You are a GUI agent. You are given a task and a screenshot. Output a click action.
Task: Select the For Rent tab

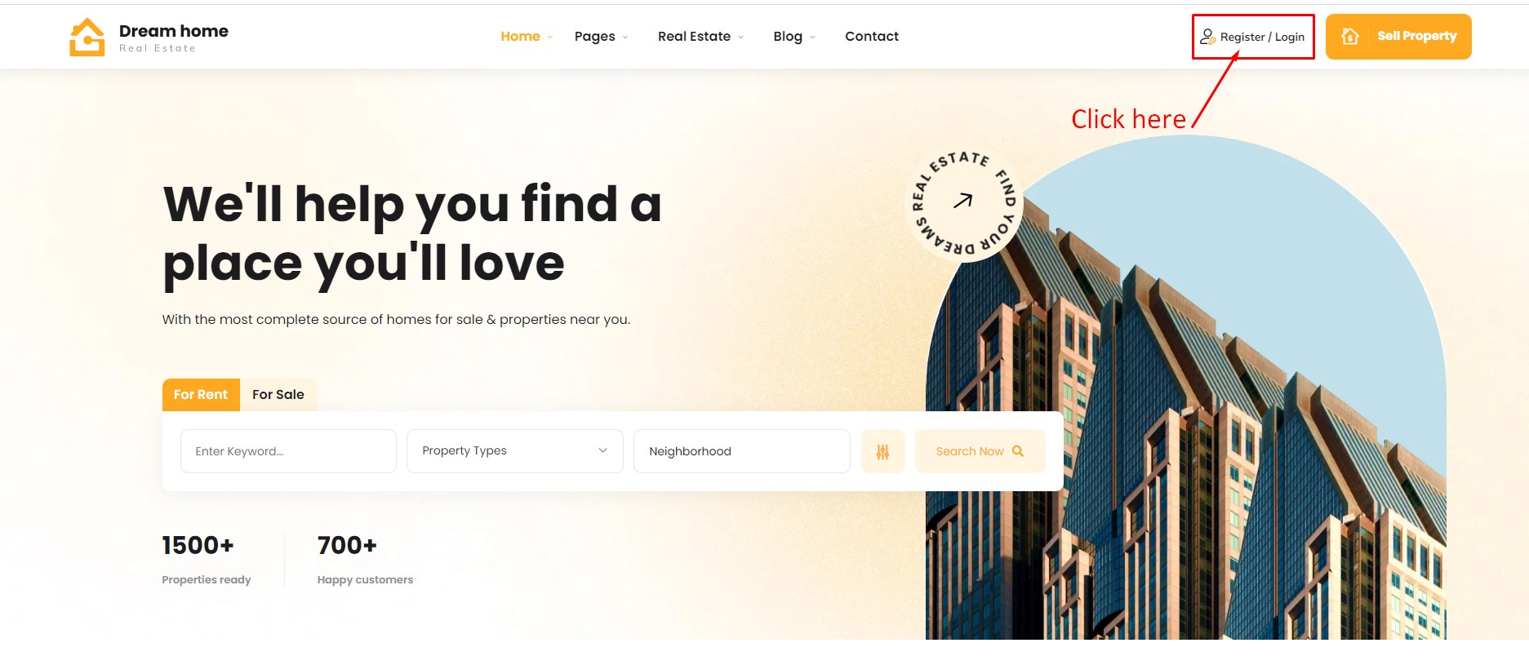[x=201, y=394]
